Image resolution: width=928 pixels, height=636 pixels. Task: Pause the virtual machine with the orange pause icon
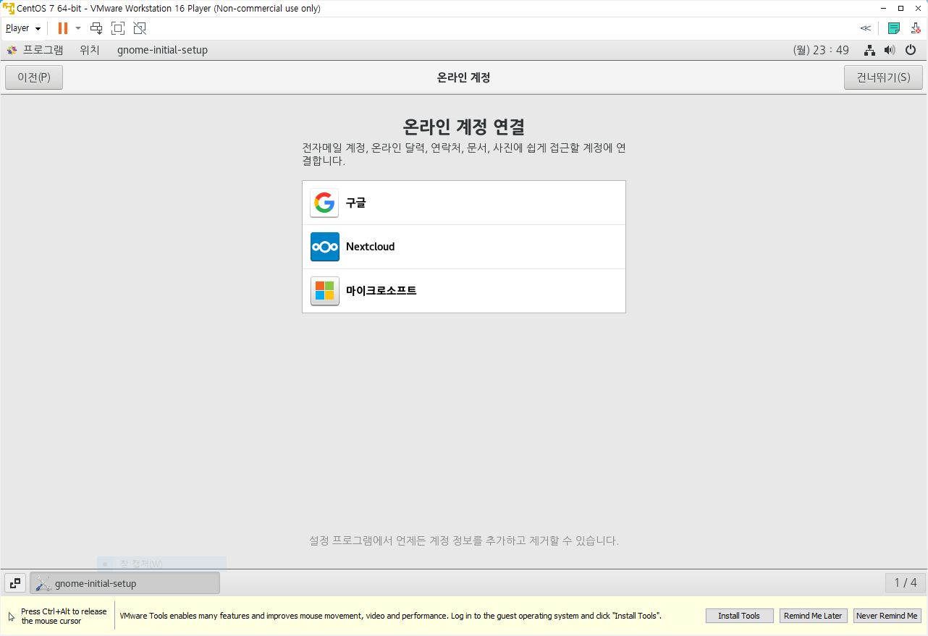point(63,28)
